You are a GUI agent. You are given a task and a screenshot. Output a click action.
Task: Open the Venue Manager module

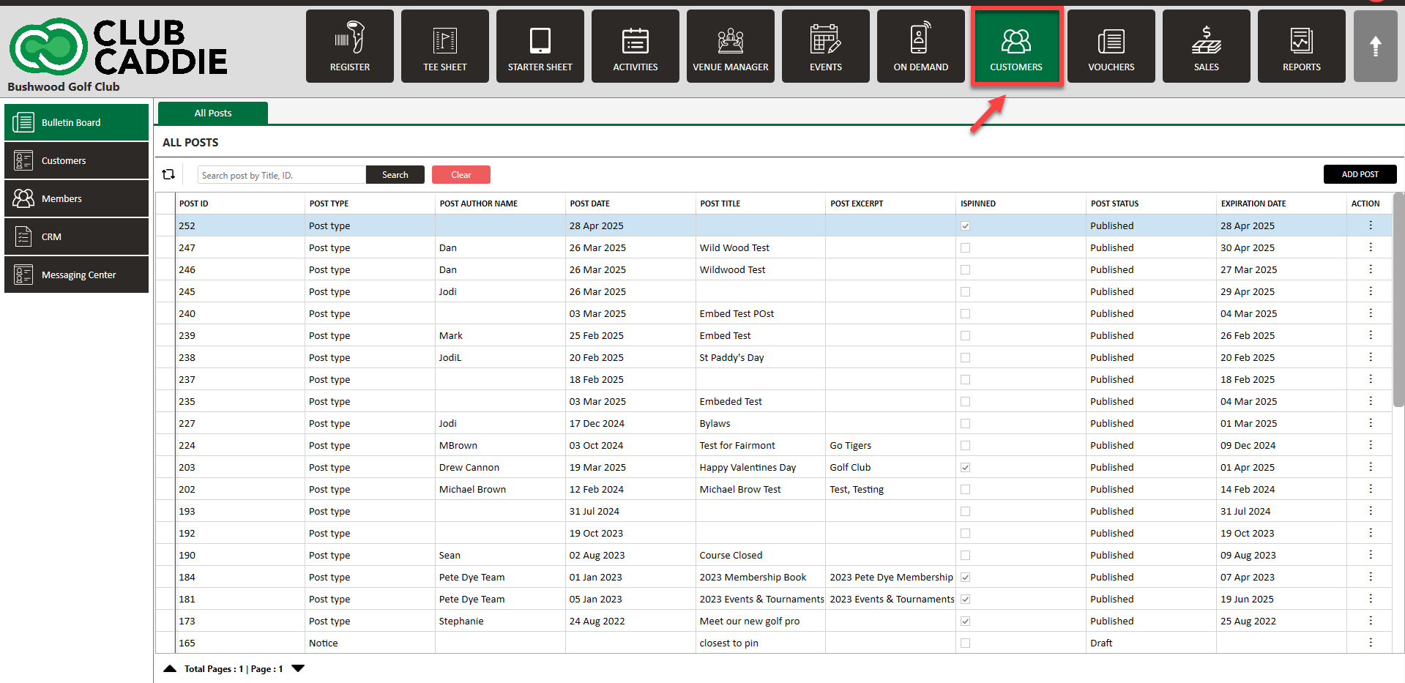point(731,46)
